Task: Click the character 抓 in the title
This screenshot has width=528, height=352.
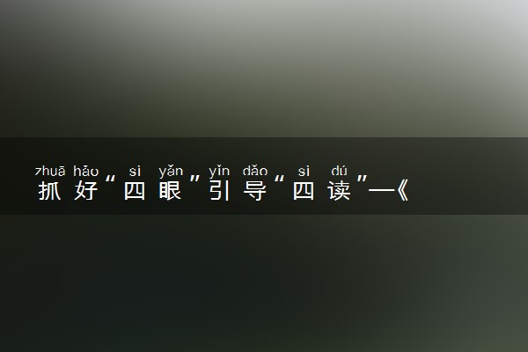Action: (49, 190)
